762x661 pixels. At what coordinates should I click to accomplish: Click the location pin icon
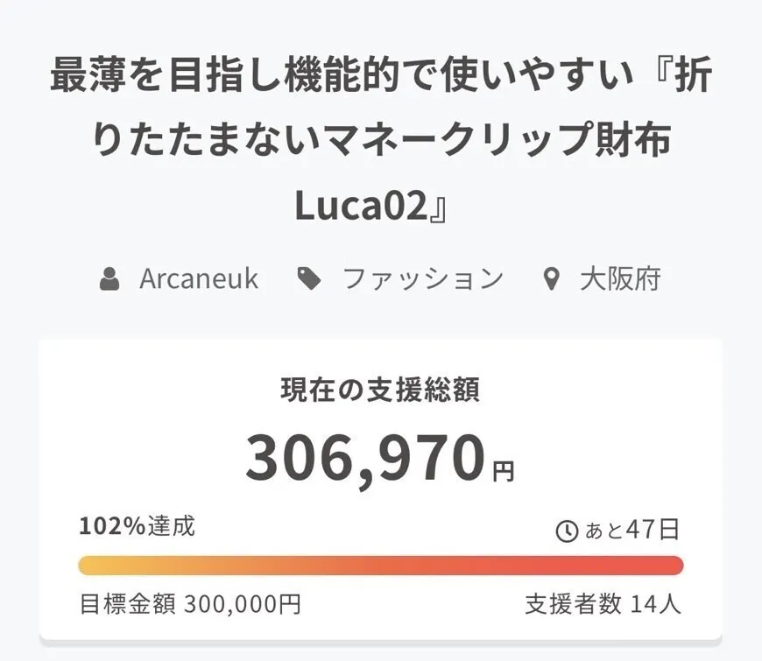(551, 280)
